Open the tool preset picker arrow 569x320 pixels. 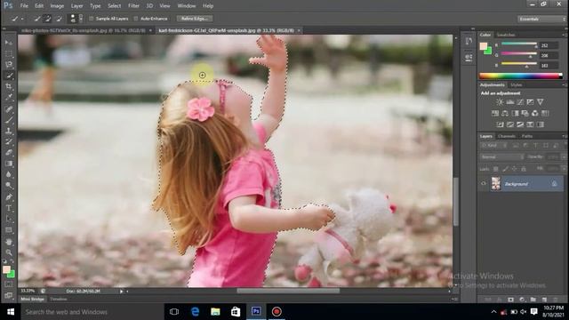pyautogui.click(x=22, y=19)
